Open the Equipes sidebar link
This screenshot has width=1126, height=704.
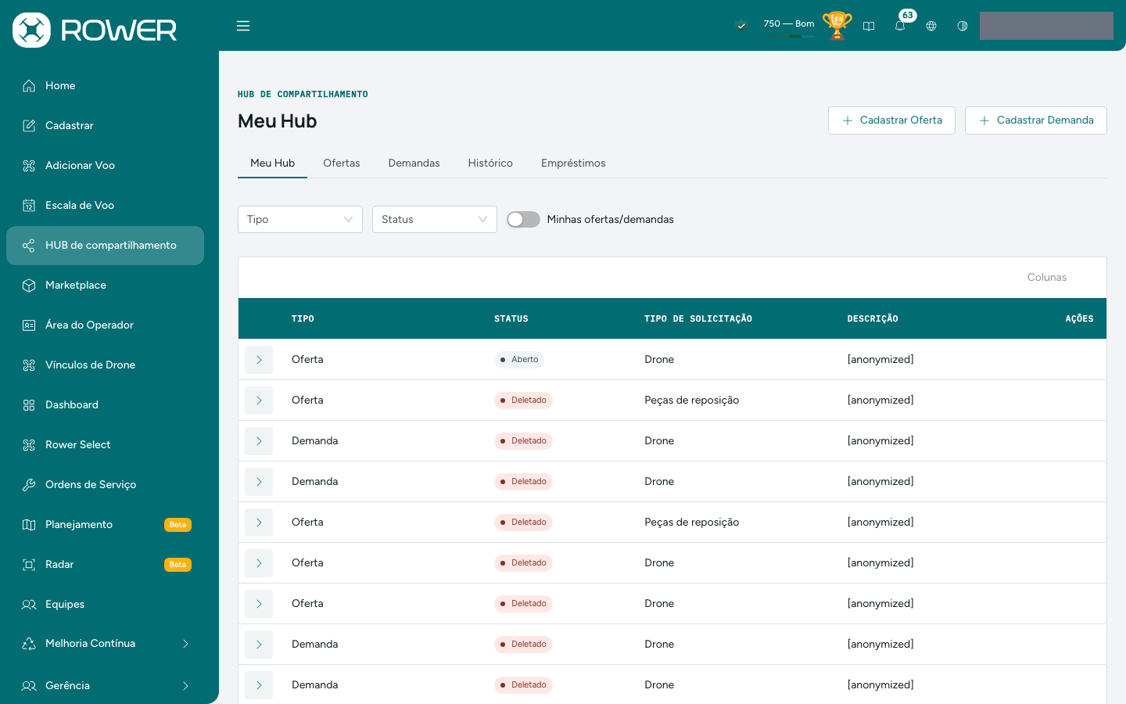pos(105,604)
